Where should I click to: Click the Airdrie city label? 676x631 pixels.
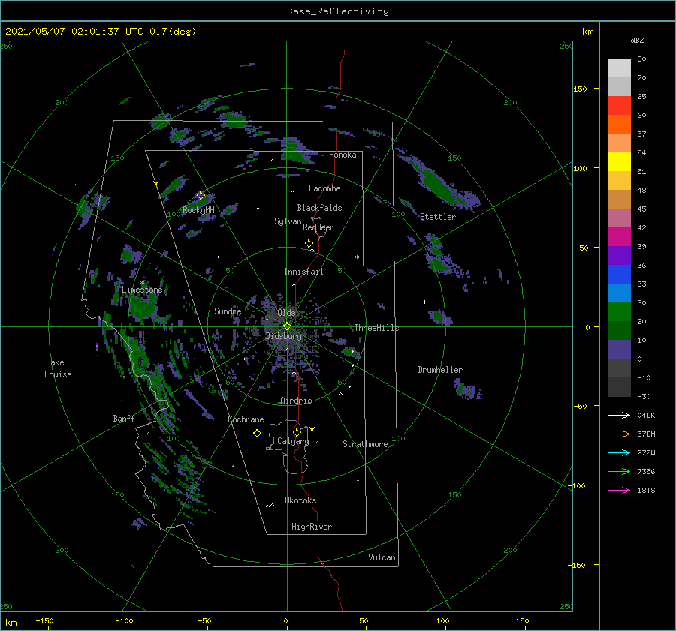296,401
